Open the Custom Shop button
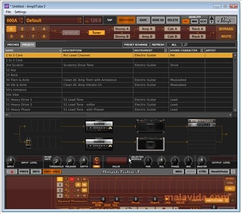This screenshot has height=214, width=242. (225, 20)
